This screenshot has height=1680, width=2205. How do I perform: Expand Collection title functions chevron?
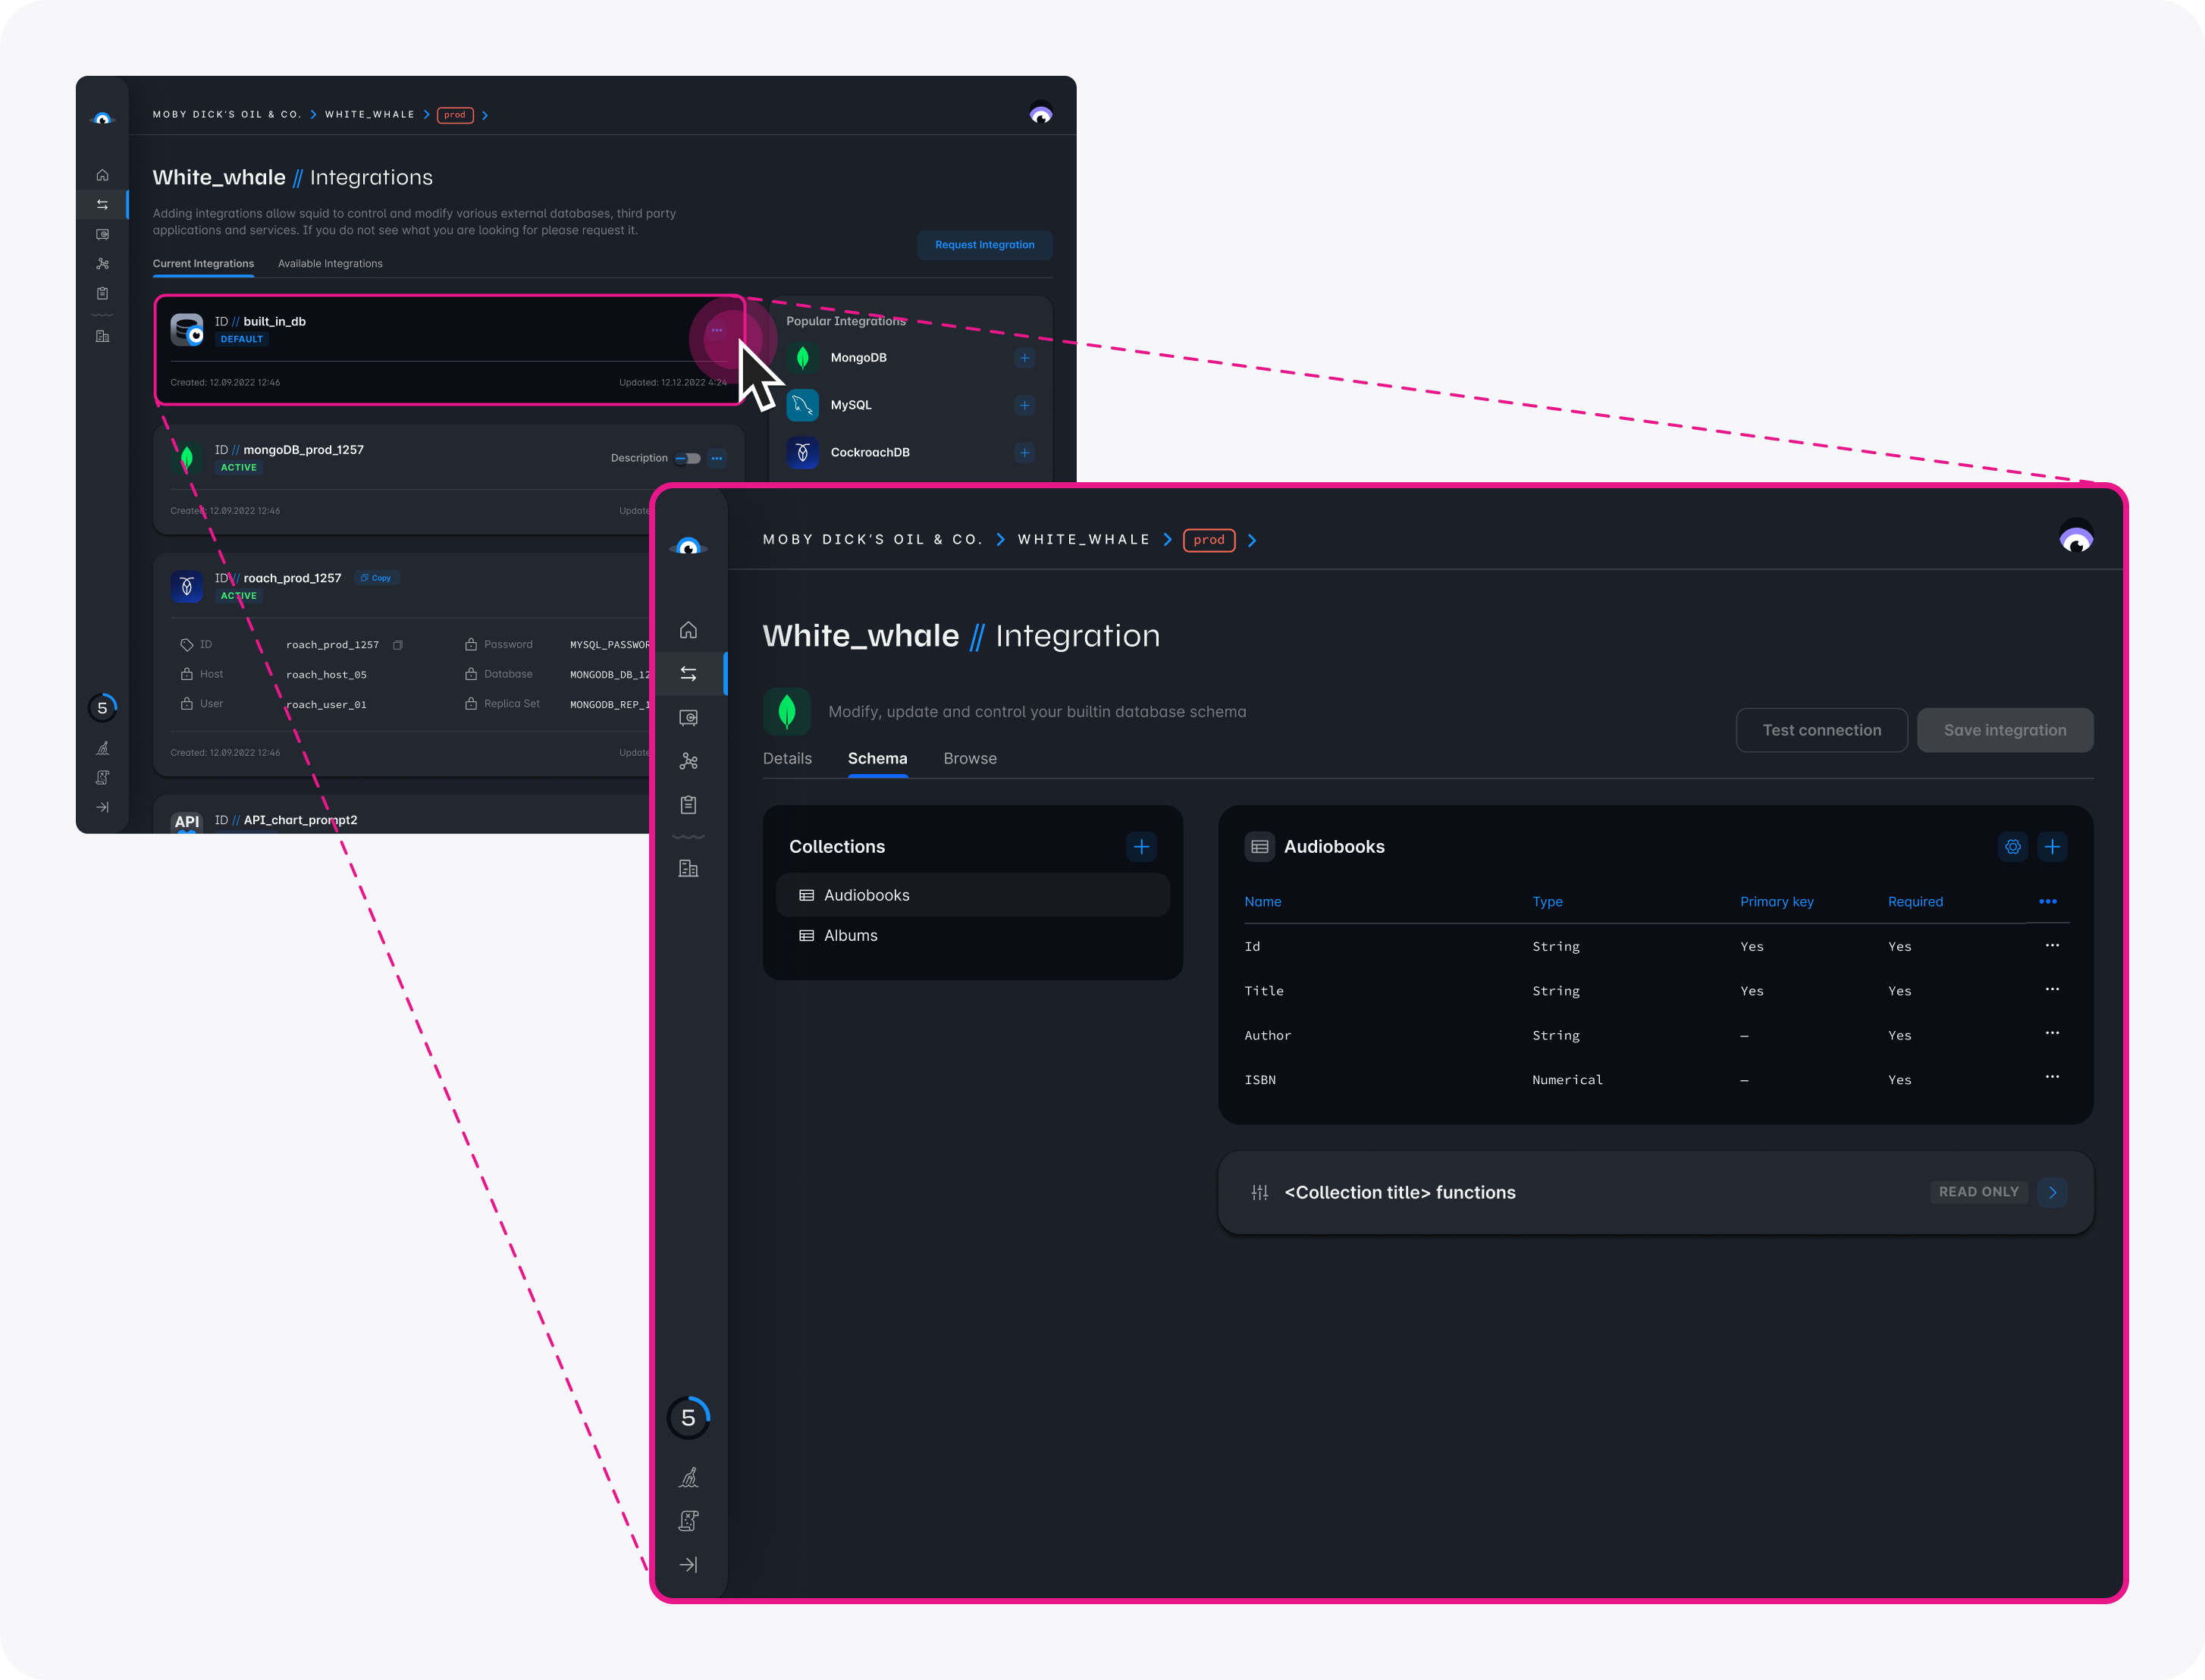(2052, 1192)
